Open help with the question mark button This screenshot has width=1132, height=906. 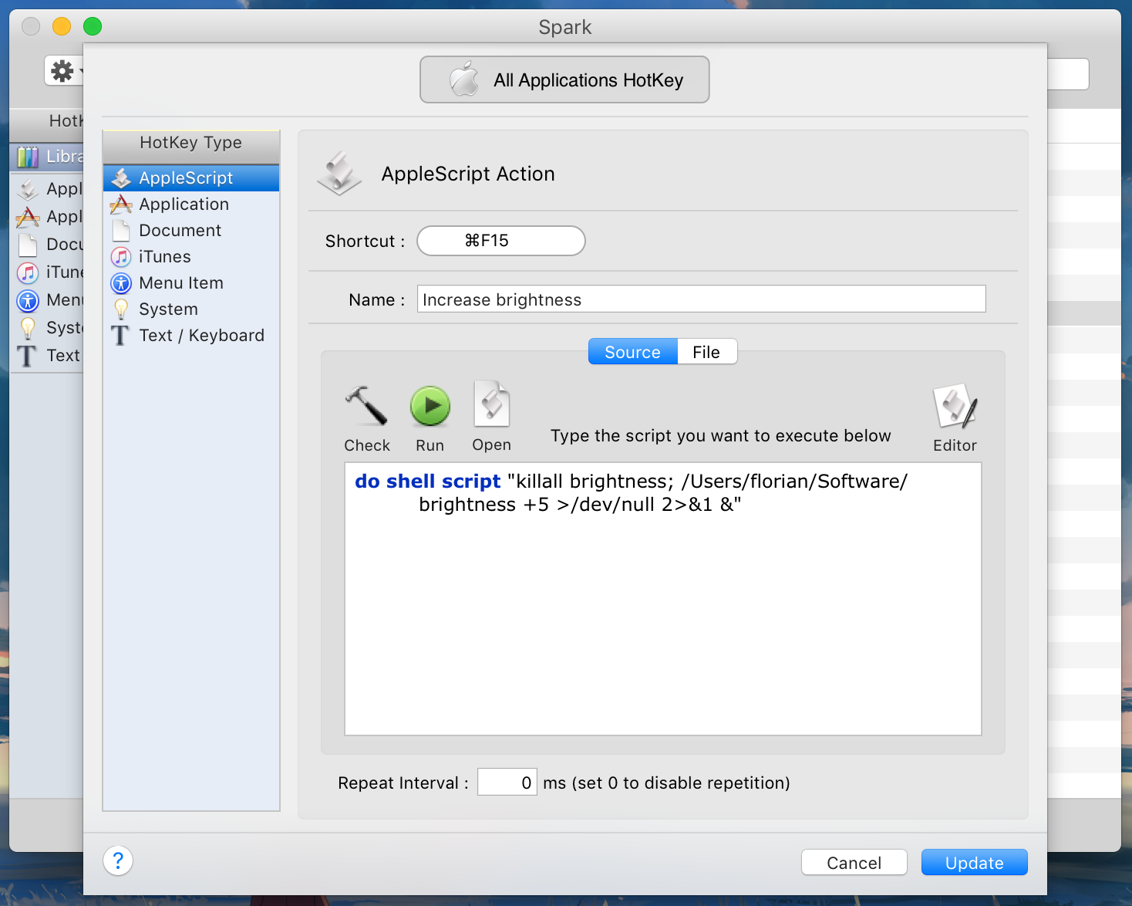click(118, 860)
